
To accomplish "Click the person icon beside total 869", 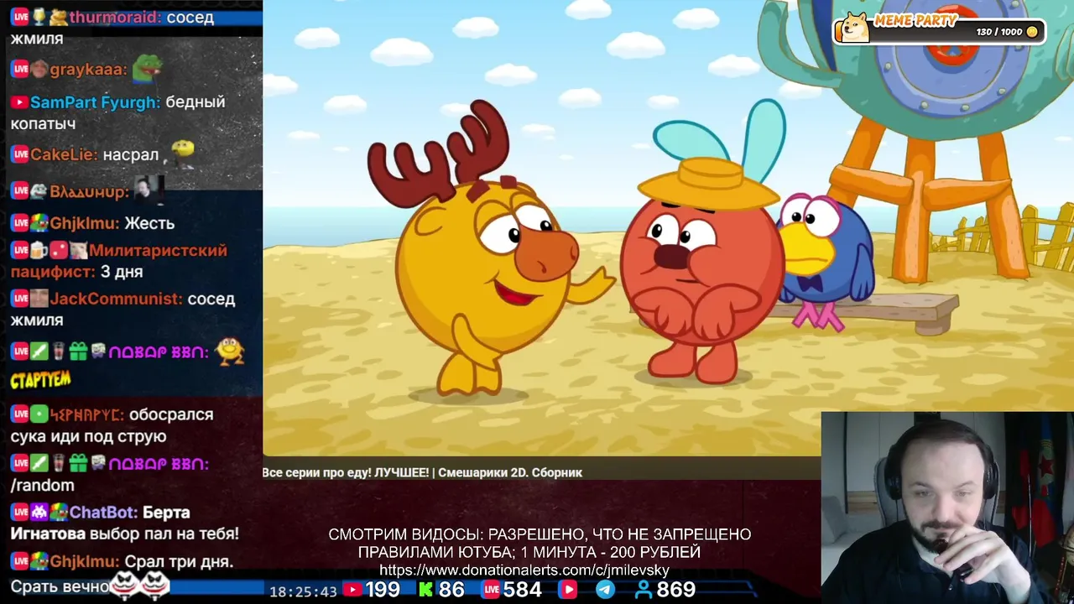I will 644,590.
